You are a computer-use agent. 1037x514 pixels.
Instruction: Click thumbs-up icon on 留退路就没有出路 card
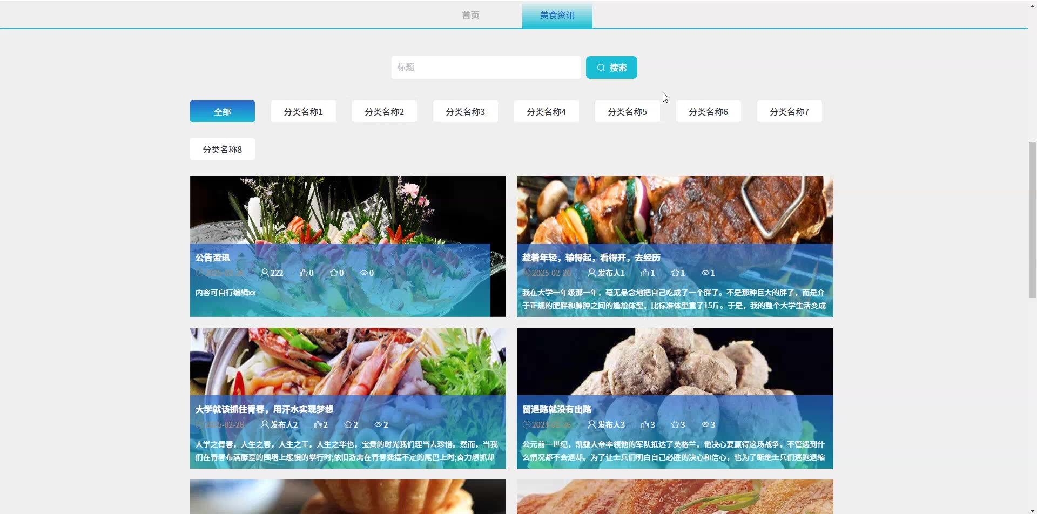(x=645, y=425)
